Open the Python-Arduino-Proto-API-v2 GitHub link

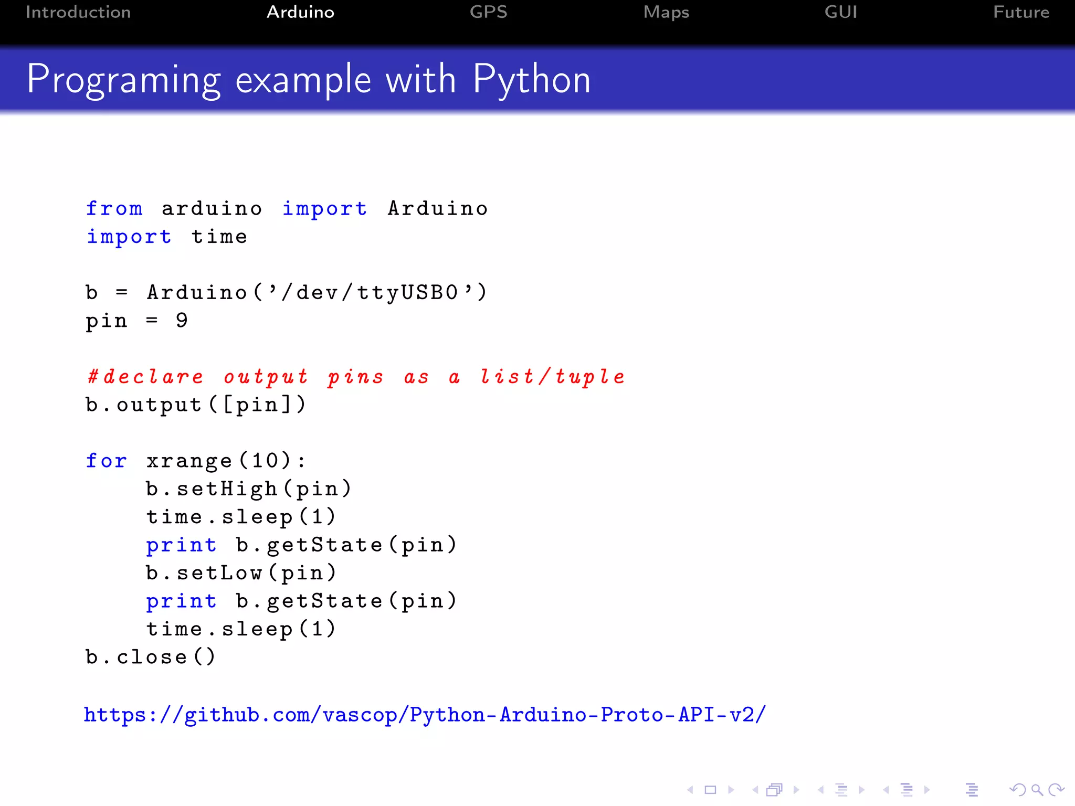[425, 715]
